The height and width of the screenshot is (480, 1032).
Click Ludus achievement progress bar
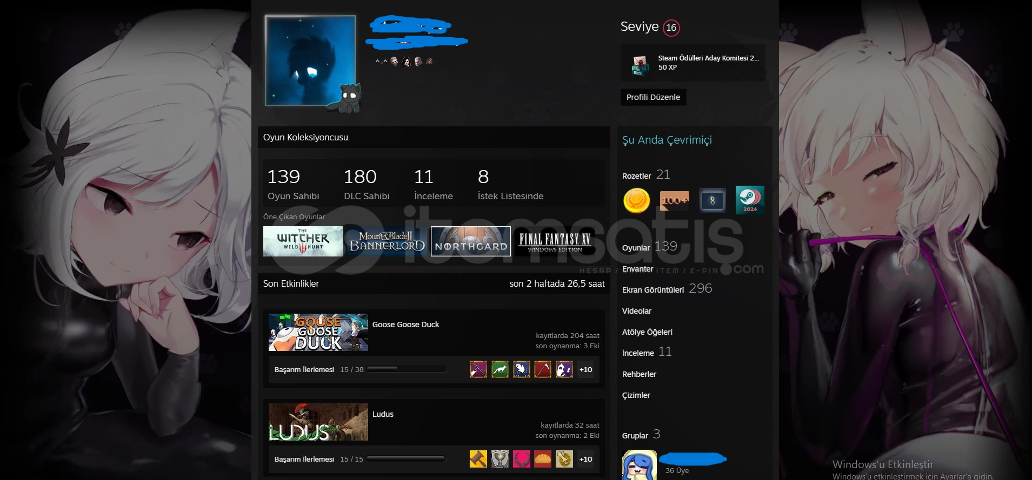click(407, 459)
